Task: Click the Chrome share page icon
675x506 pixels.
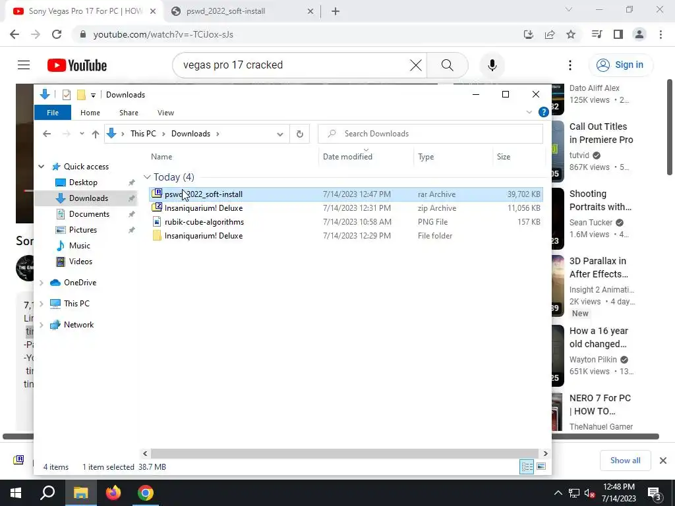Action: tap(550, 34)
